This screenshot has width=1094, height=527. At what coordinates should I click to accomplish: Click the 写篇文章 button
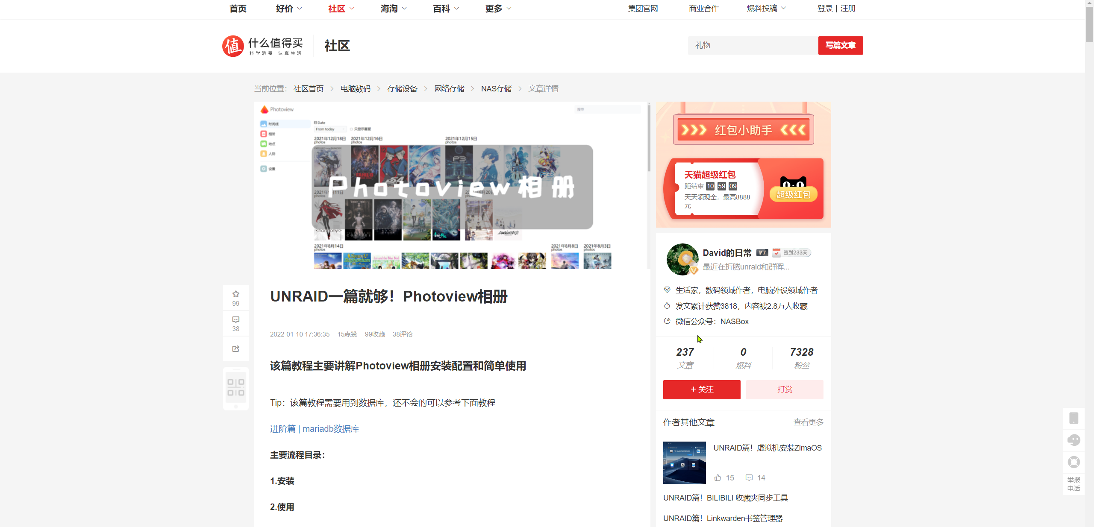point(840,45)
